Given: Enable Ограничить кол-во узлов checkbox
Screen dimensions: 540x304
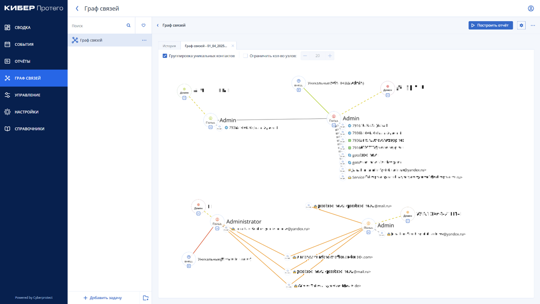Looking at the screenshot, I should (x=245, y=56).
